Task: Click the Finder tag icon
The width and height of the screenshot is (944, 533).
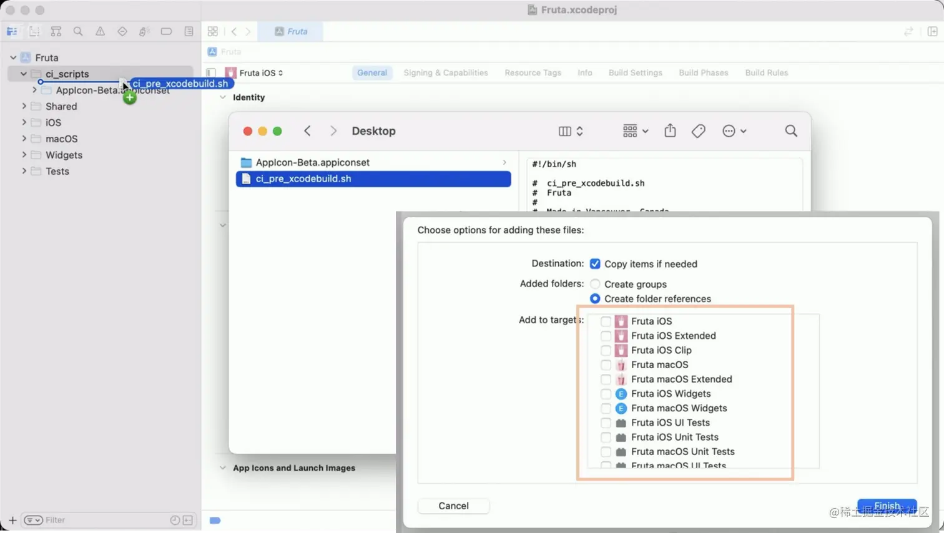Action: point(699,131)
